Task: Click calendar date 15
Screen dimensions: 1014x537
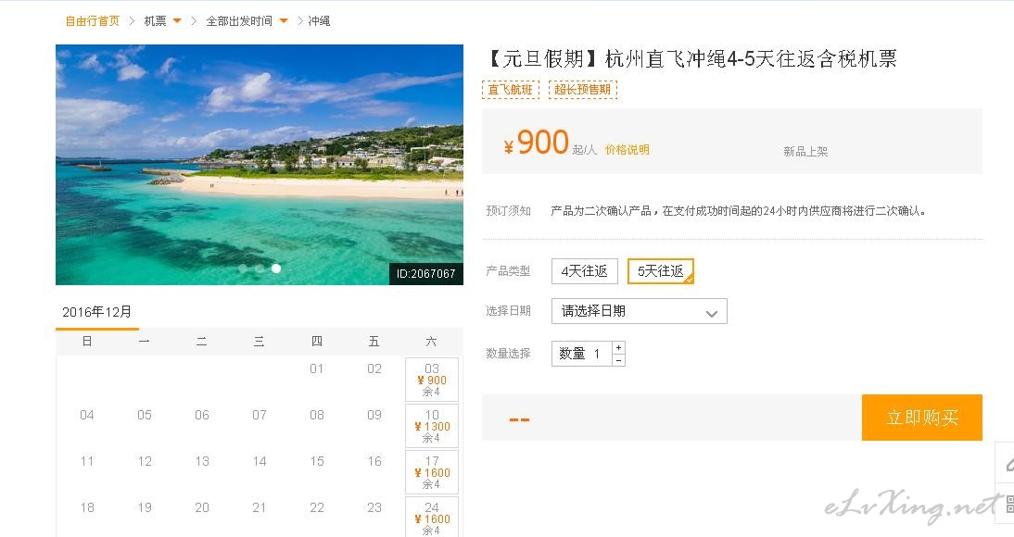Action: (x=316, y=461)
